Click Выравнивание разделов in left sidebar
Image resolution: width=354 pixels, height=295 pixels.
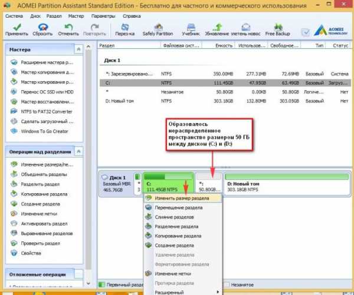(42, 234)
